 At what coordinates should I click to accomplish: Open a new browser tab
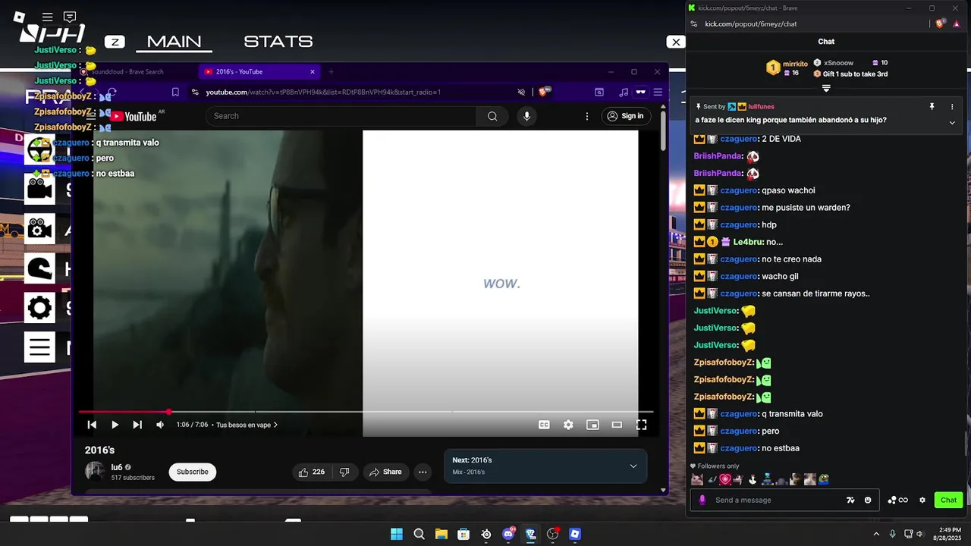pos(331,72)
